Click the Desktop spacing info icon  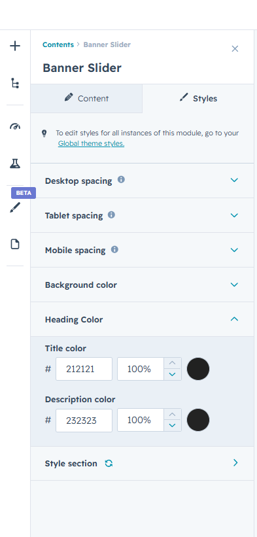[121, 180]
